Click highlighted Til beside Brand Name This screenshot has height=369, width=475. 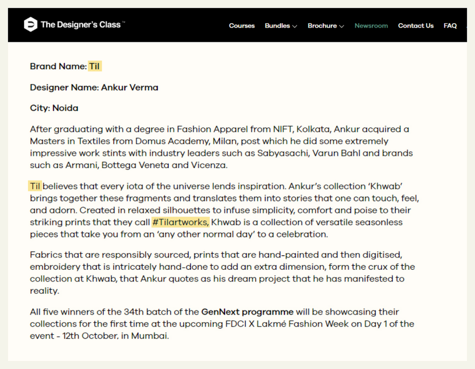pyautogui.click(x=95, y=66)
